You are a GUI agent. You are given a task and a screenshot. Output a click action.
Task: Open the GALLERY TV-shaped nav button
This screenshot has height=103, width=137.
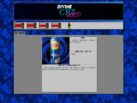point(44,26)
